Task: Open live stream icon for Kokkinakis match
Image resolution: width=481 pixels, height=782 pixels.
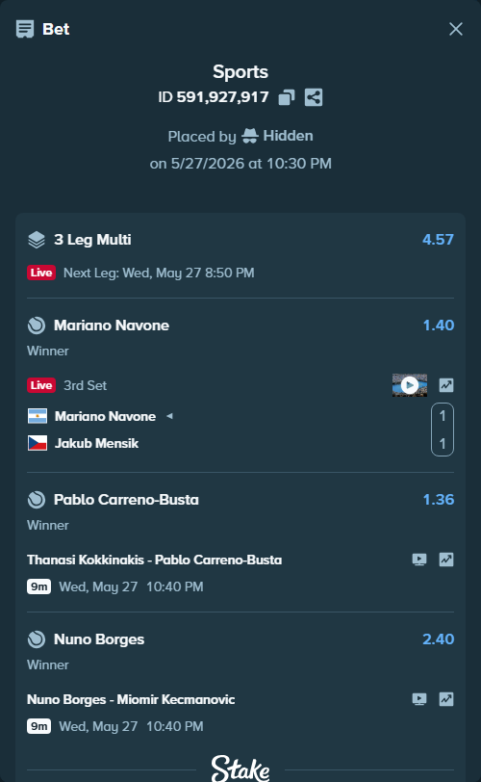Action: point(419,560)
